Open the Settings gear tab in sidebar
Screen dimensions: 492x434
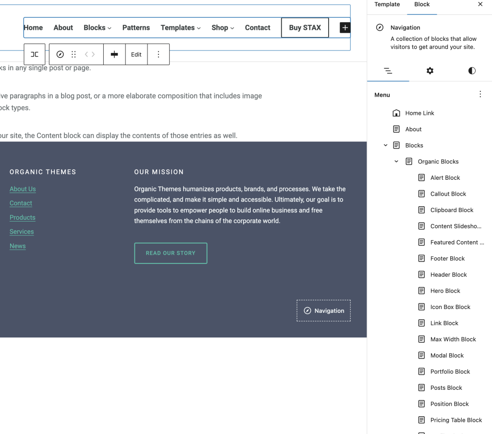[430, 71]
